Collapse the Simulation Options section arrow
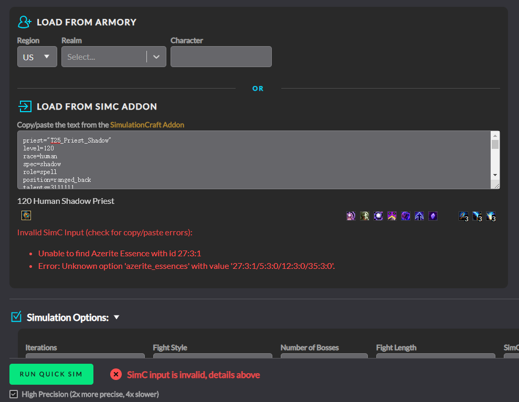The image size is (519, 402). (x=116, y=317)
